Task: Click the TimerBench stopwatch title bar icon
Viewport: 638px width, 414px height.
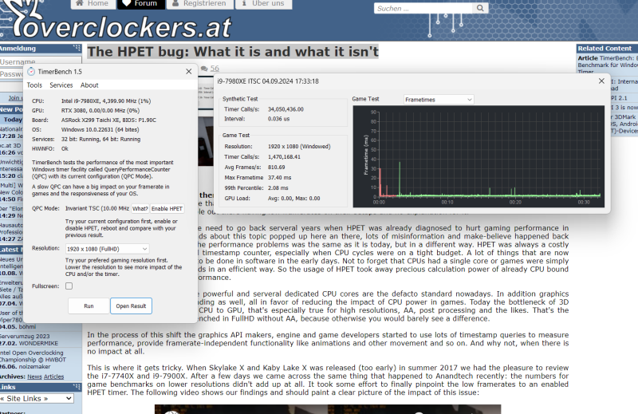Action: click(31, 72)
